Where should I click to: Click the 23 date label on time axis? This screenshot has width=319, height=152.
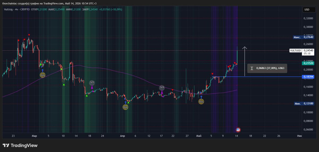pyautogui.click(x=13, y=136)
